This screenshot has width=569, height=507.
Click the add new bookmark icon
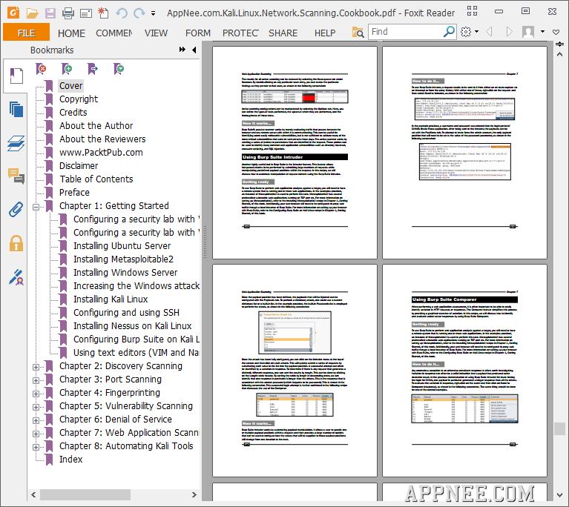click(67, 68)
